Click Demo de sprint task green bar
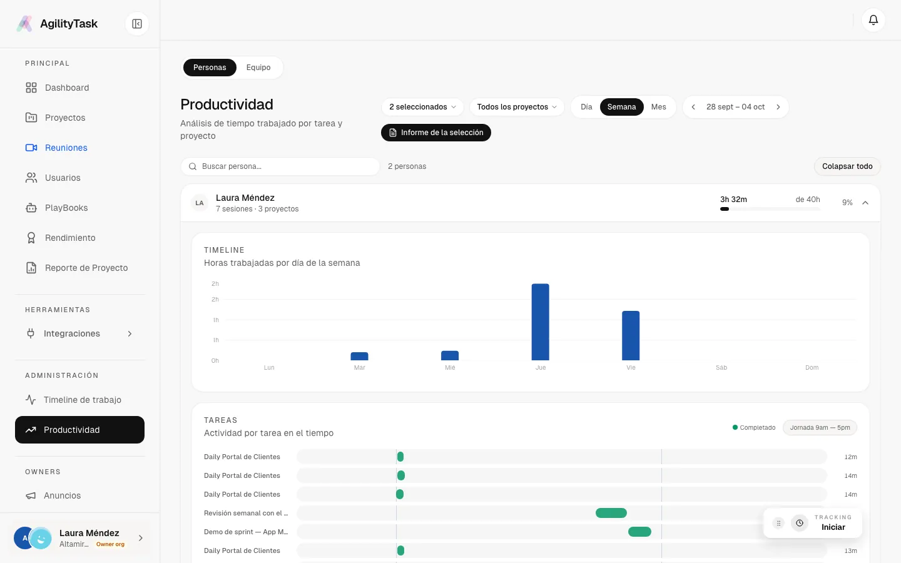 (639, 532)
